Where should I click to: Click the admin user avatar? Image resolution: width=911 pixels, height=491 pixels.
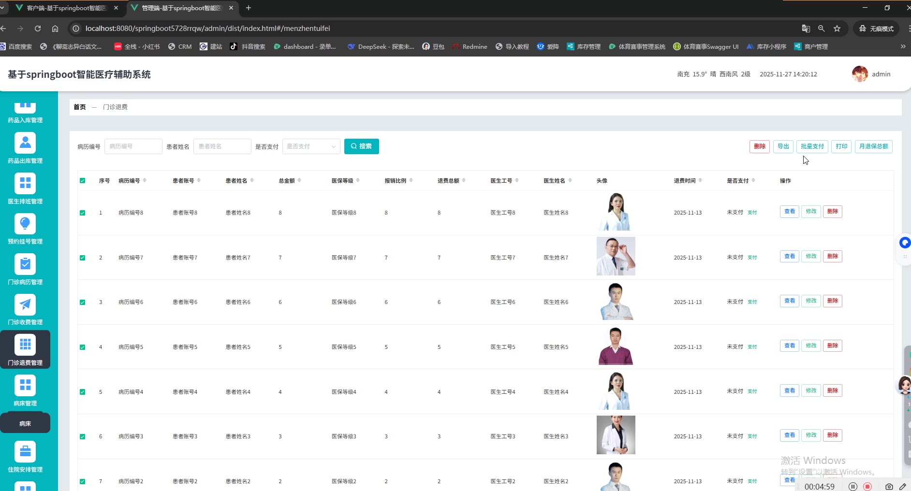tap(860, 74)
